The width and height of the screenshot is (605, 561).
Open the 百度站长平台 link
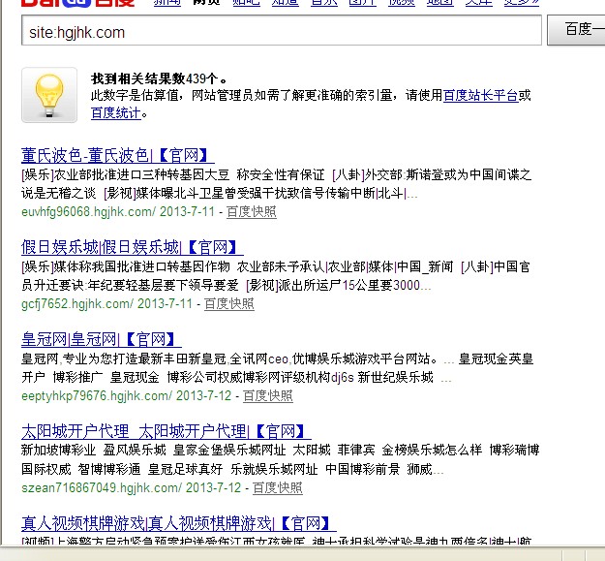[481, 95]
